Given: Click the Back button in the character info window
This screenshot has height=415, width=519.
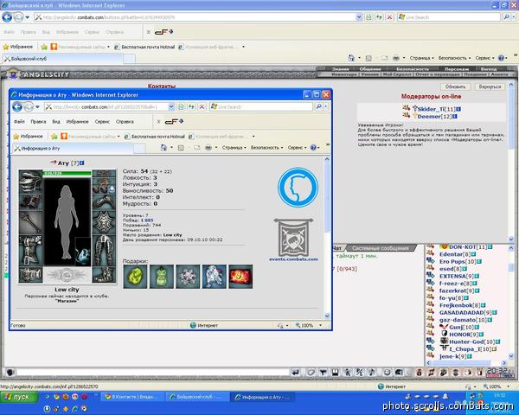Looking at the screenshot, I should pos(17,106).
